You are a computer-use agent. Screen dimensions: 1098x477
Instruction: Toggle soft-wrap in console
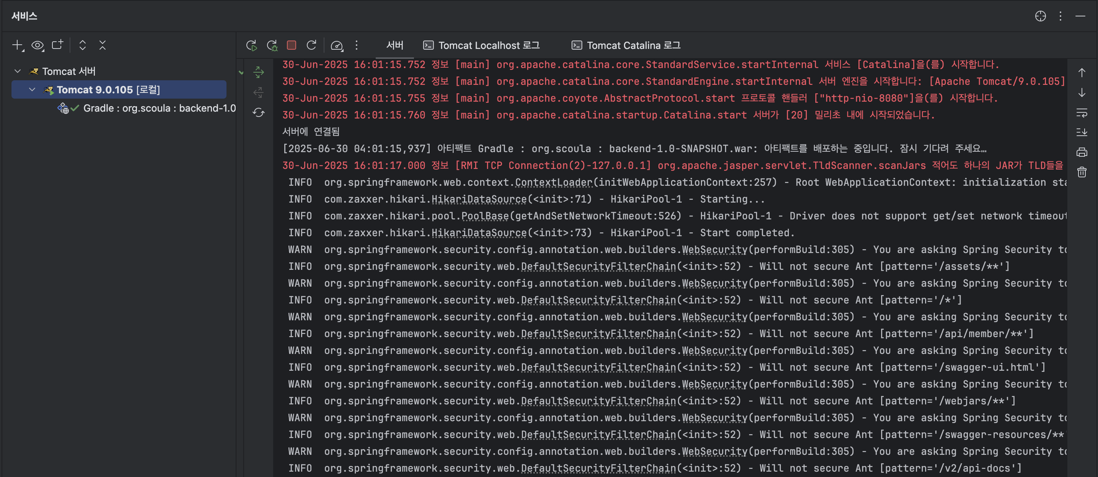(x=1082, y=113)
